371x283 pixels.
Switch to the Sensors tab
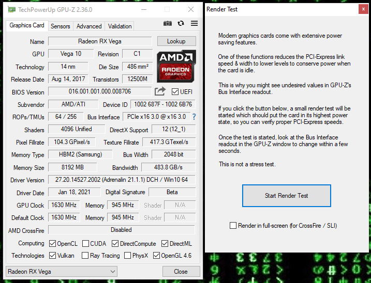coord(61,26)
